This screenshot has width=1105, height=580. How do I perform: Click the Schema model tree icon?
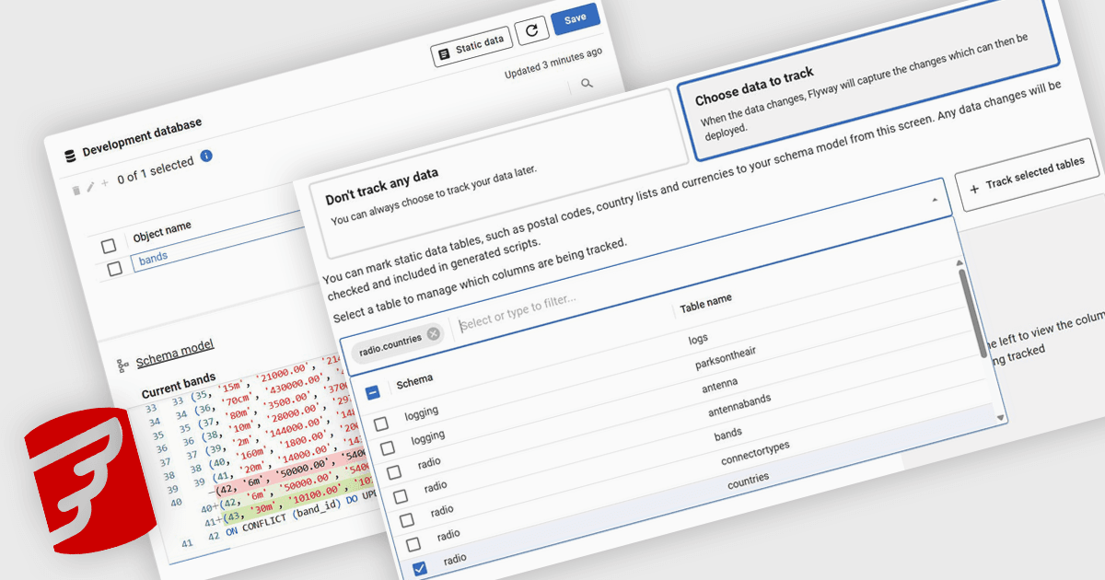click(122, 365)
